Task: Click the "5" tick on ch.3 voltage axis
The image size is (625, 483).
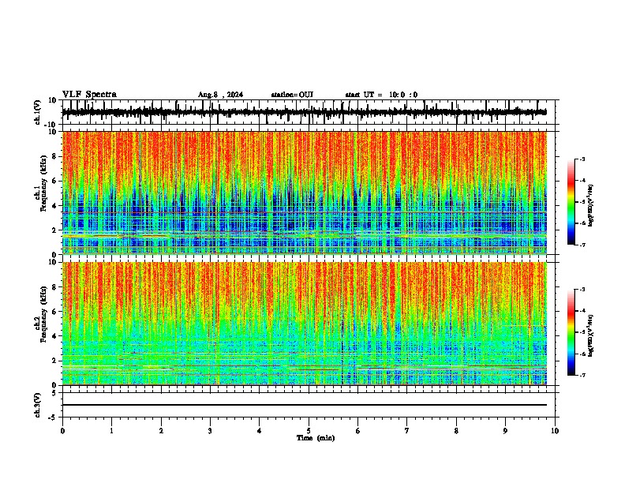Action: [x=55, y=393]
